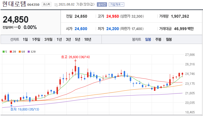203x116 pixels.
Task: Click the purple 120-day average legend swatch
Action: tap(29, 52)
